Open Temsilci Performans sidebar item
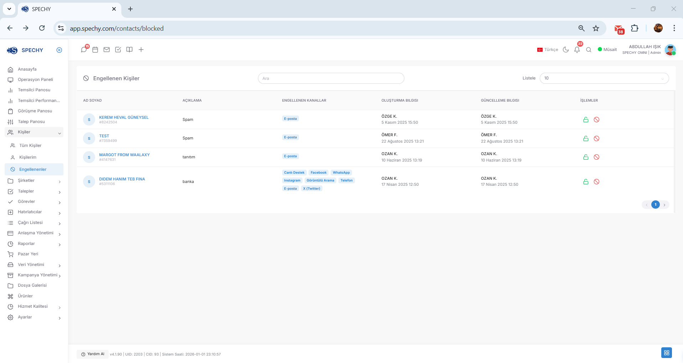Image resolution: width=683 pixels, height=363 pixels. pos(34,101)
